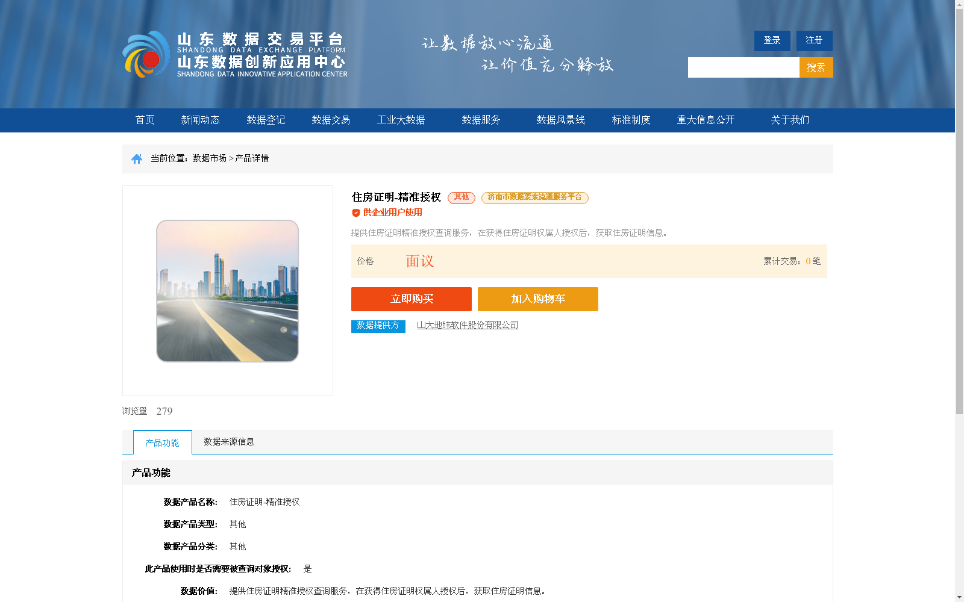Click the home icon in breadcrumb
Viewport: 964px width, 602px height.
pos(137,158)
